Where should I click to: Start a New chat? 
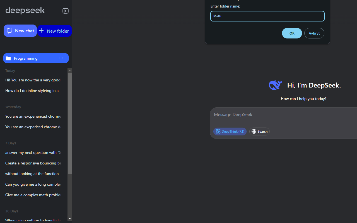20,31
